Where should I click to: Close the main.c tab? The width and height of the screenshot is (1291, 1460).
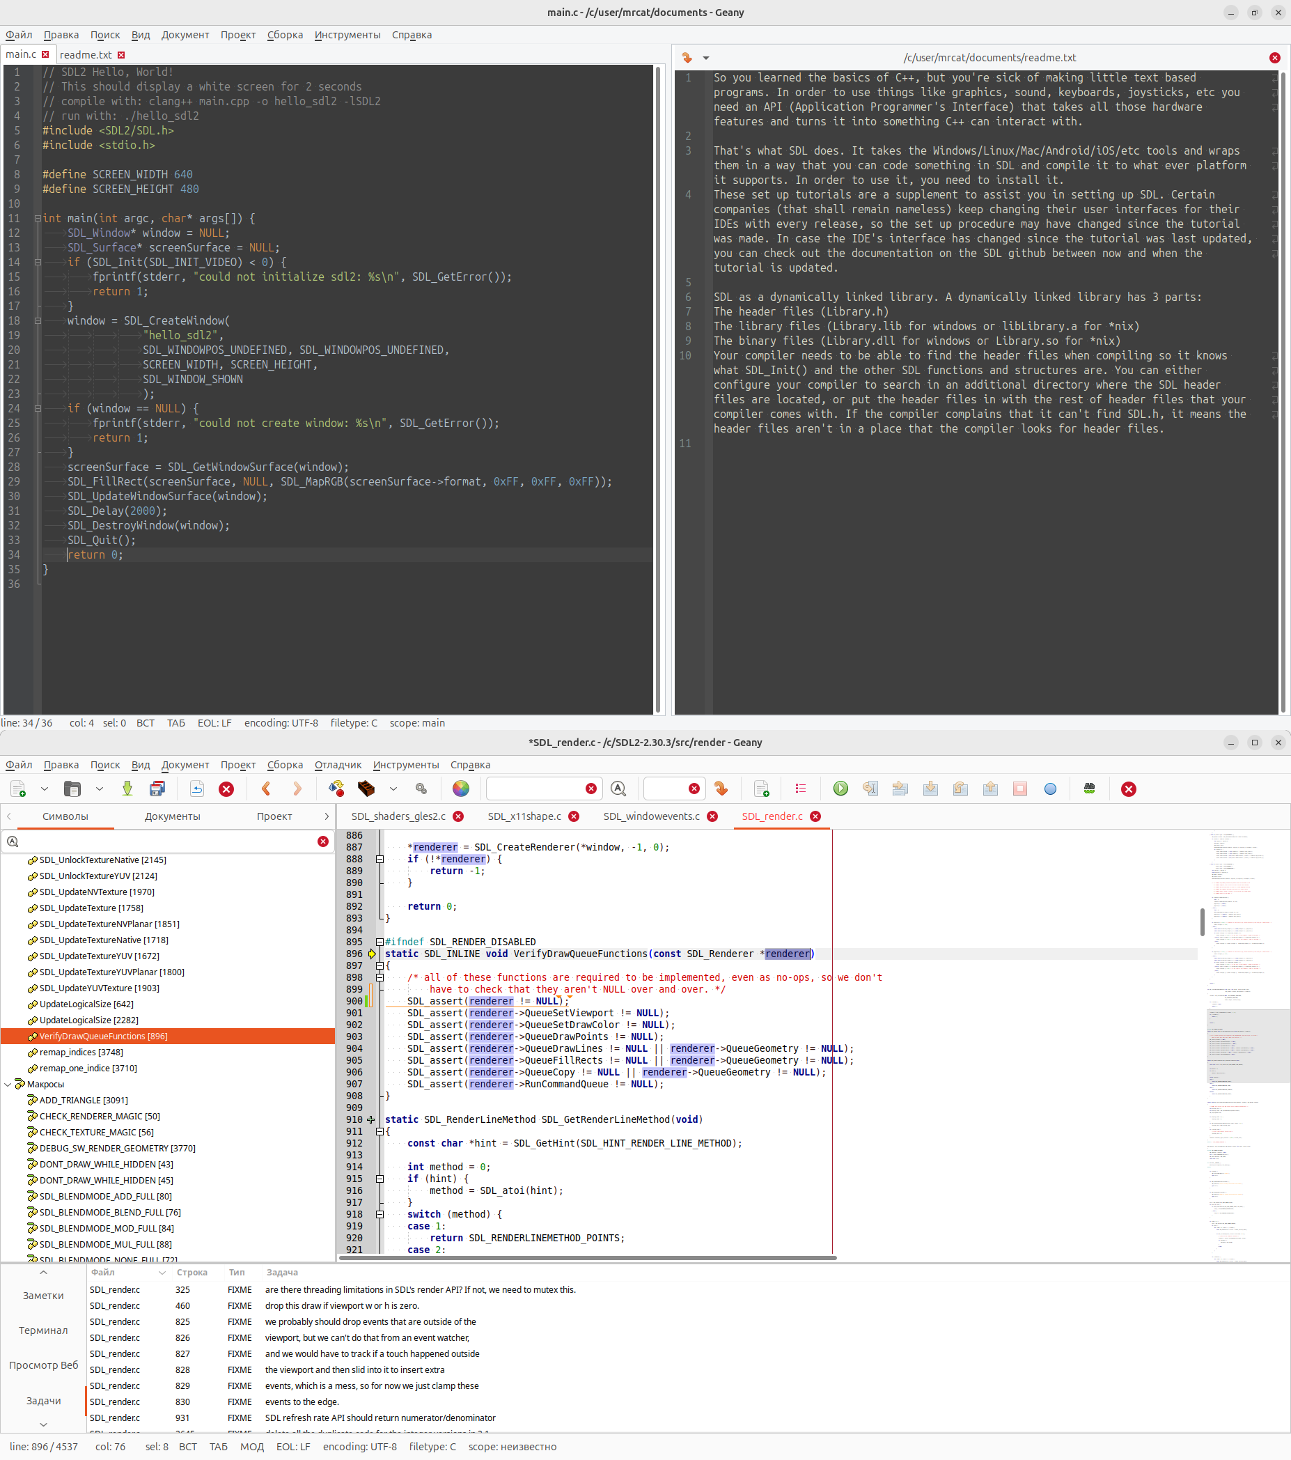(46, 55)
